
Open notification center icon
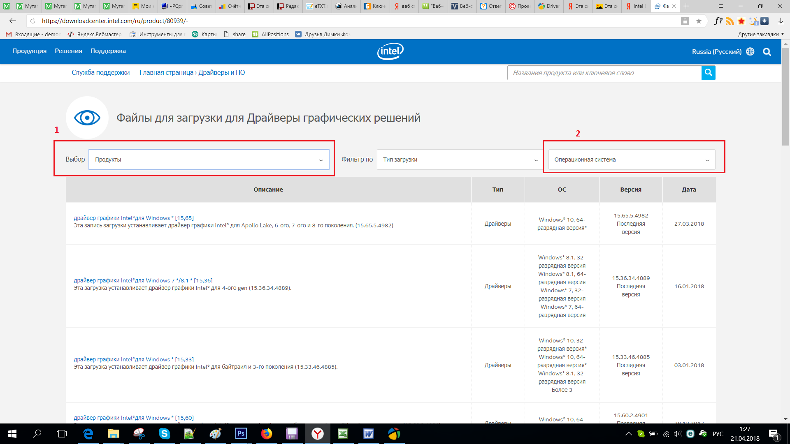(774, 434)
